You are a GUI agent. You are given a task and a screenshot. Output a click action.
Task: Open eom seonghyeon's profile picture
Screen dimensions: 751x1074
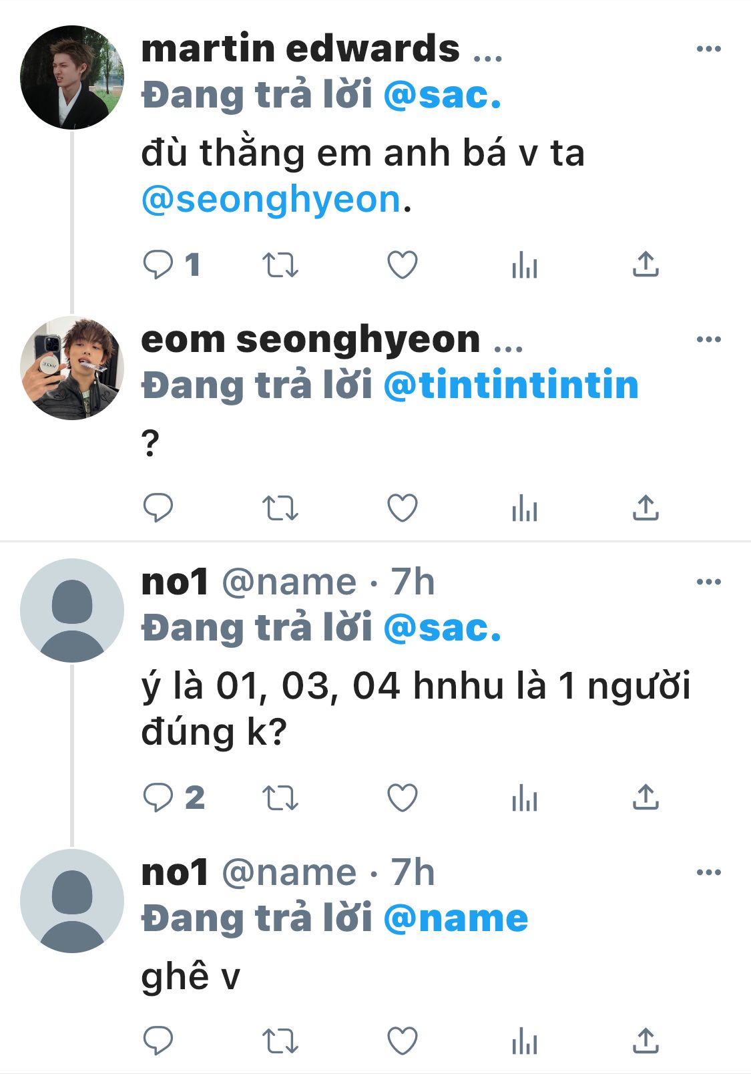pyautogui.click(x=72, y=368)
